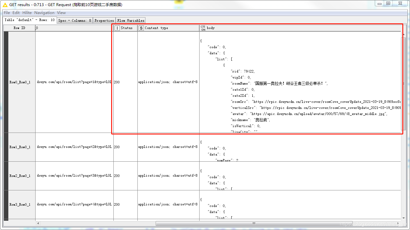The image size is (410, 230).
Task: Click the "rid": 79422 line in JSON body
Action: 243,71
